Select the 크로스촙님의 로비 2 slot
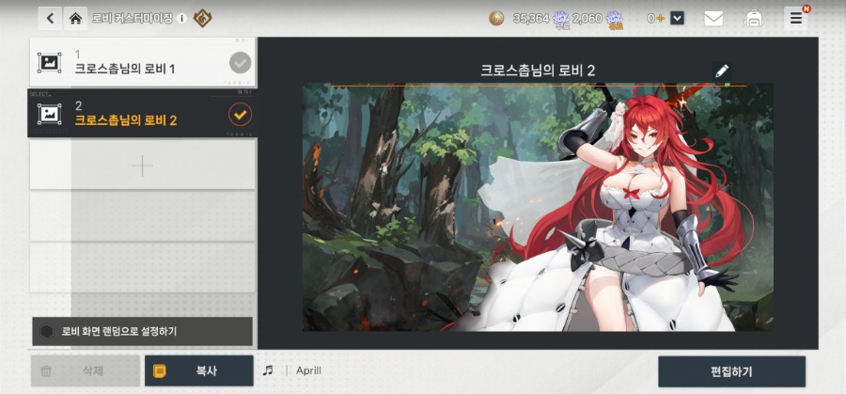846x394 pixels. 141,114
